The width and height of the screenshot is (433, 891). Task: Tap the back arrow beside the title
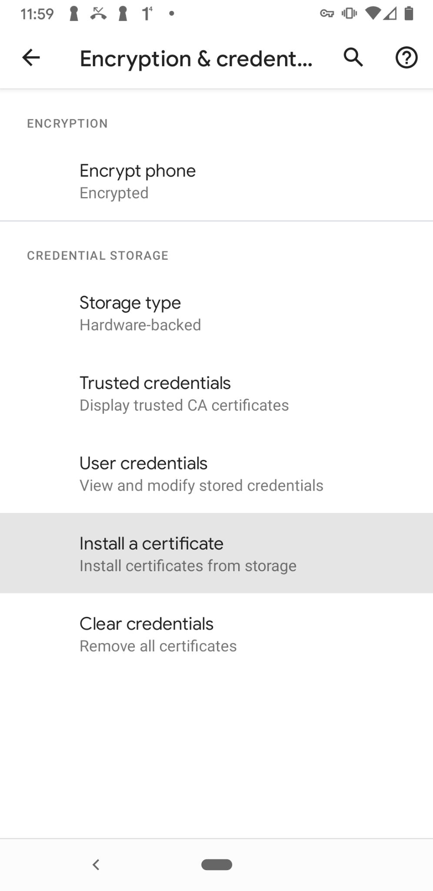(x=30, y=57)
